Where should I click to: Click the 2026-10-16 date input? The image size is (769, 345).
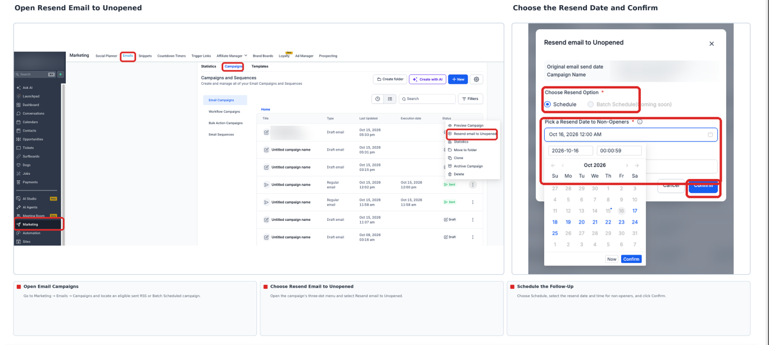point(571,151)
